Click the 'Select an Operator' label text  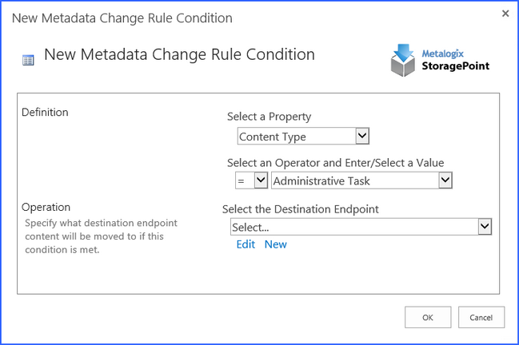[x=335, y=163]
